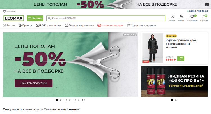
Task: Click the LEOMAX logo
Action: tap(13, 18)
